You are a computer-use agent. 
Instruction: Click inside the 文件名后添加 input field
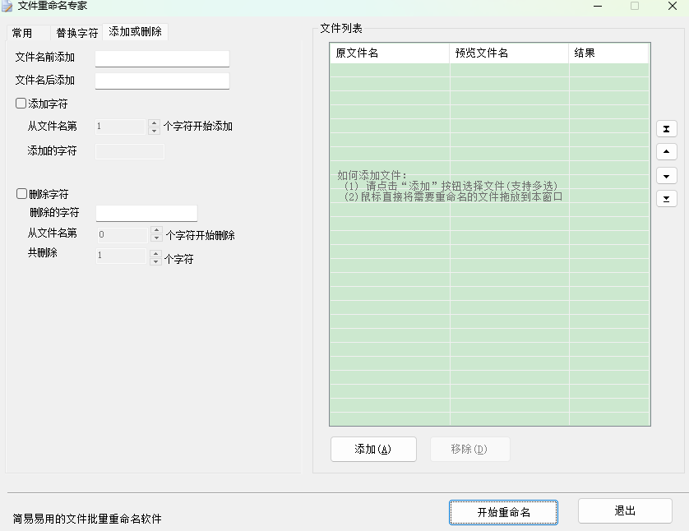(x=161, y=81)
